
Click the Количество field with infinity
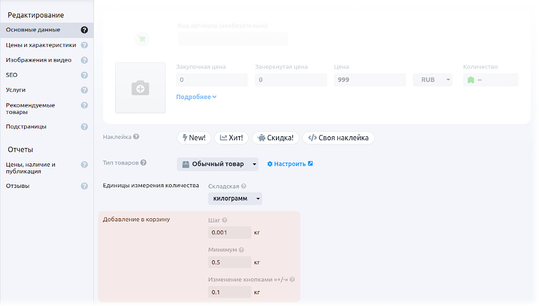click(490, 80)
